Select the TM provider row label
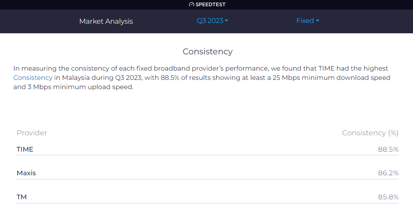 22,197
